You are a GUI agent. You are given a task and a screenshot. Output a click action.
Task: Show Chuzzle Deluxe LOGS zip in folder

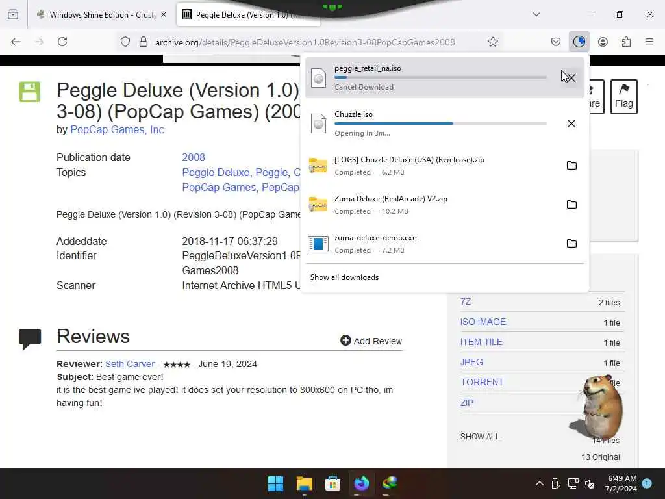click(x=571, y=166)
